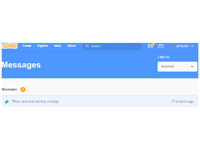Click the Search input field

tap(112, 46)
